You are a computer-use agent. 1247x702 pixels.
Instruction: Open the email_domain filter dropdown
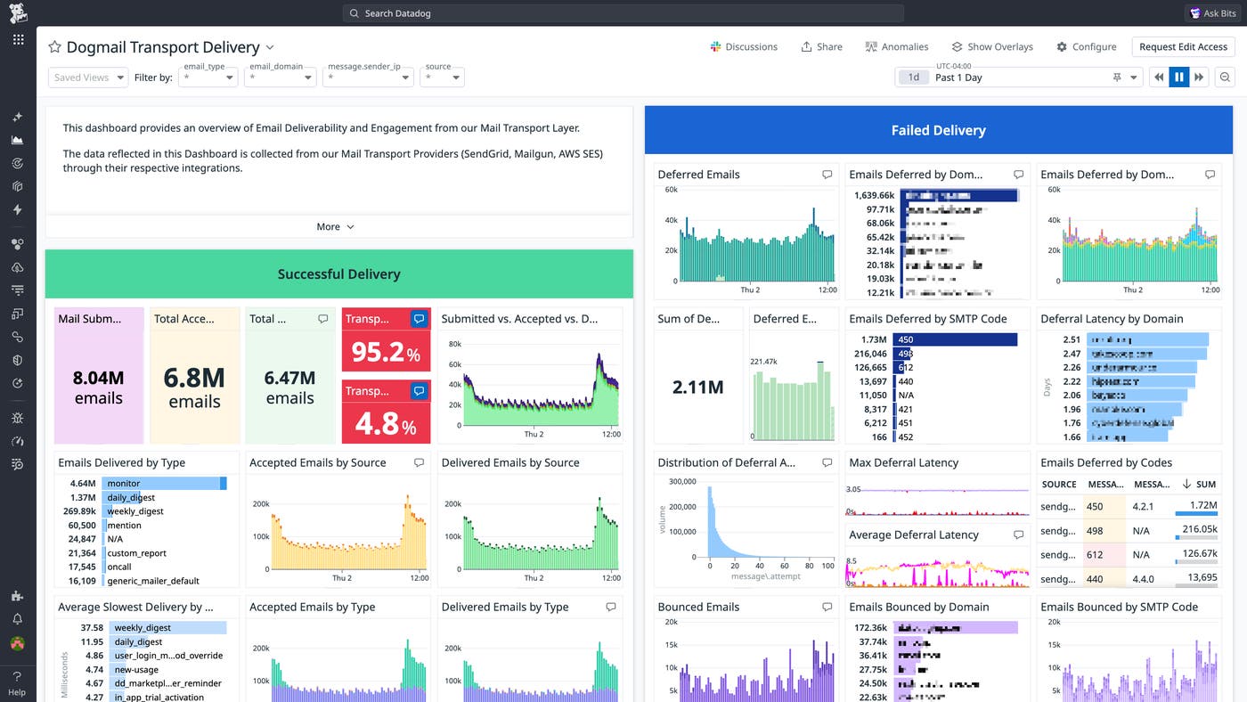pyautogui.click(x=280, y=78)
